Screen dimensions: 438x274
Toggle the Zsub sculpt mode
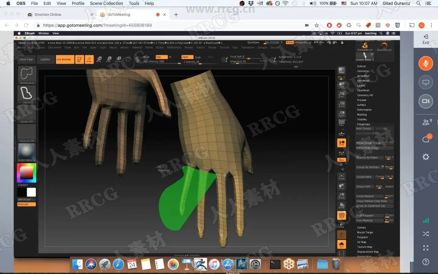coord(198,57)
